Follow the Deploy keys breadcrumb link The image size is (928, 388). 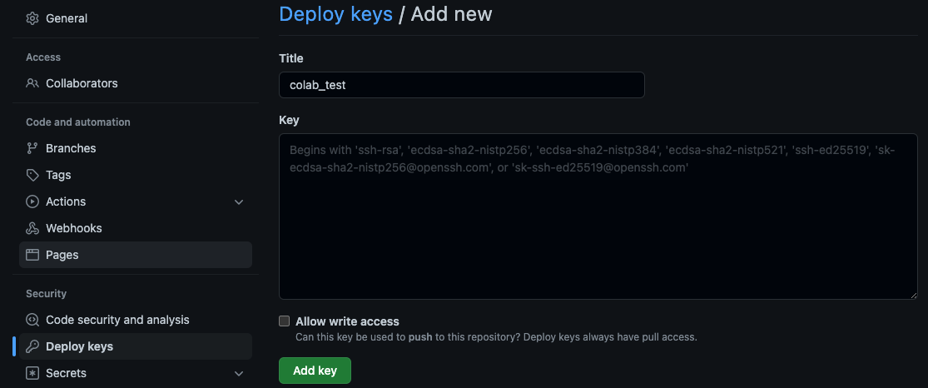tap(335, 14)
